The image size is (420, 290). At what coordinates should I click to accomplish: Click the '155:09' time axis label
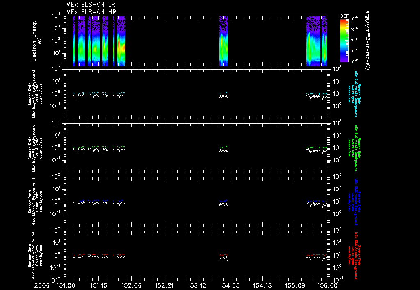[295, 285]
